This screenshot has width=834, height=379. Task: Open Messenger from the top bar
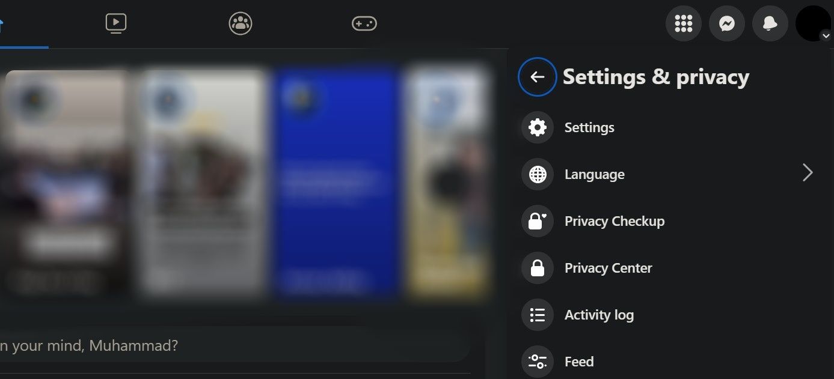click(x=726, y=23)
